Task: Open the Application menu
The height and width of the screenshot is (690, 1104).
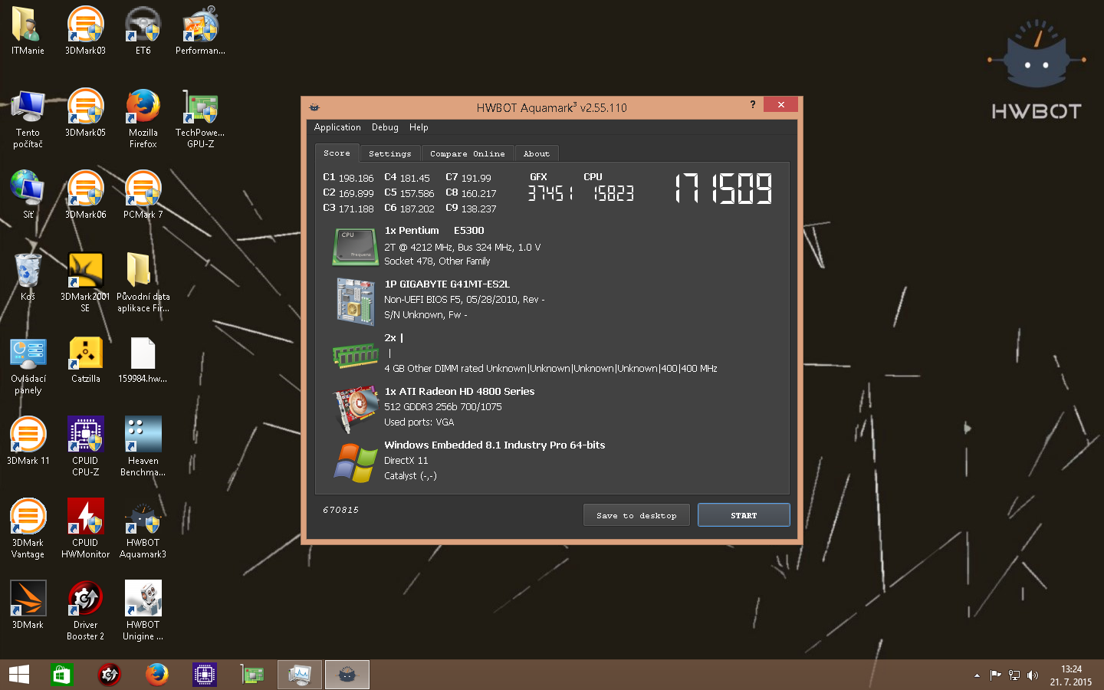Action: click(337, 127)
